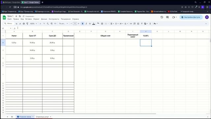Insert a comment

click(135, 23)
